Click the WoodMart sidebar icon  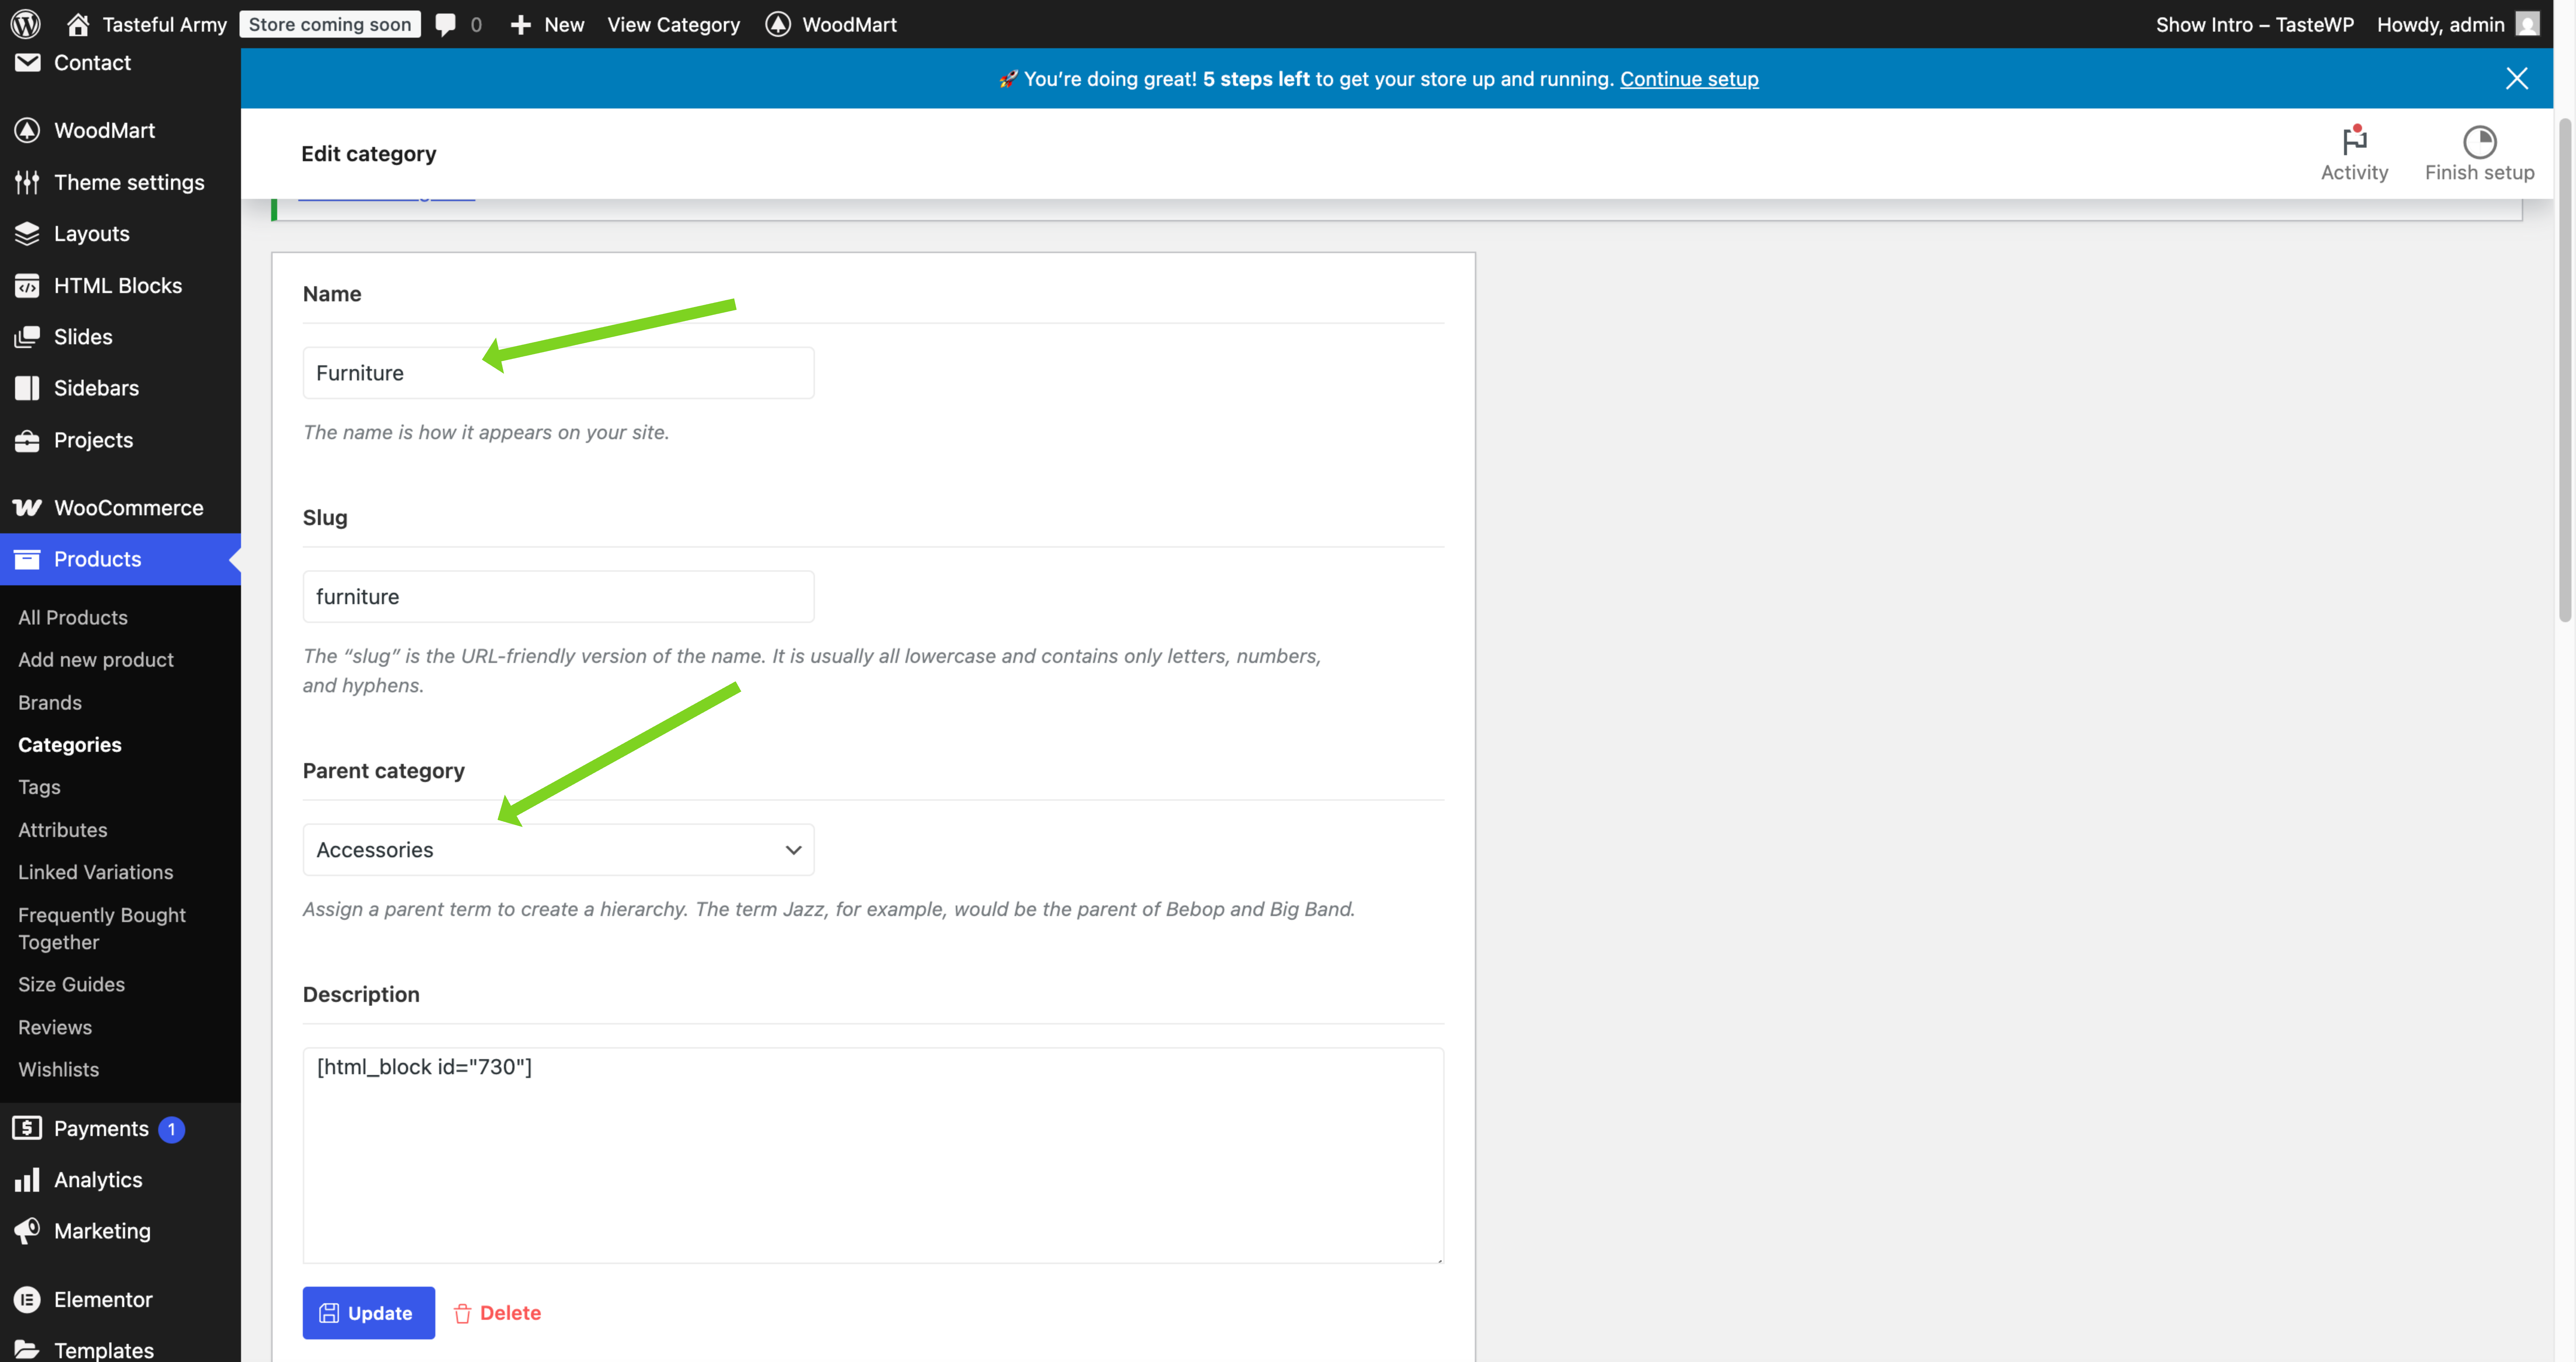click(x=27, y=130)
